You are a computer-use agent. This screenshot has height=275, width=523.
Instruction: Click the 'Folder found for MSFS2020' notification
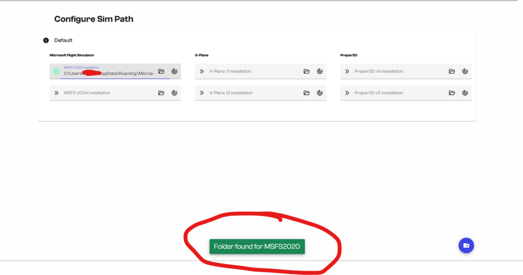[257, 246]
